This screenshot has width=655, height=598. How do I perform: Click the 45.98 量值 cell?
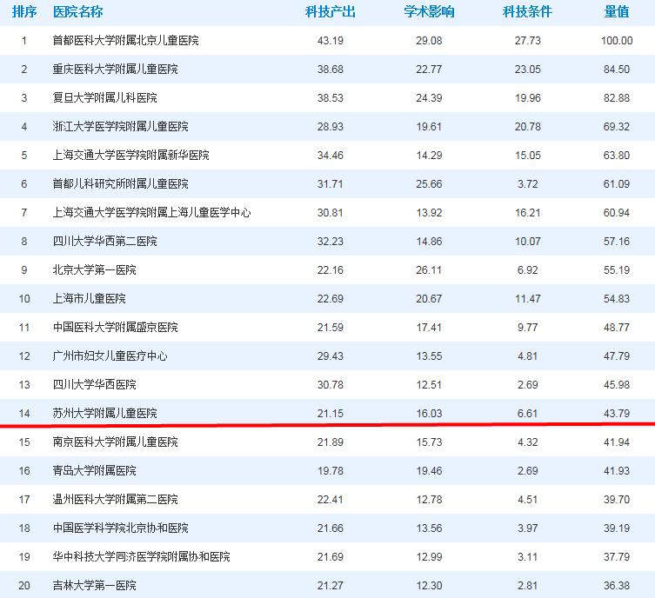pos(617,385)
